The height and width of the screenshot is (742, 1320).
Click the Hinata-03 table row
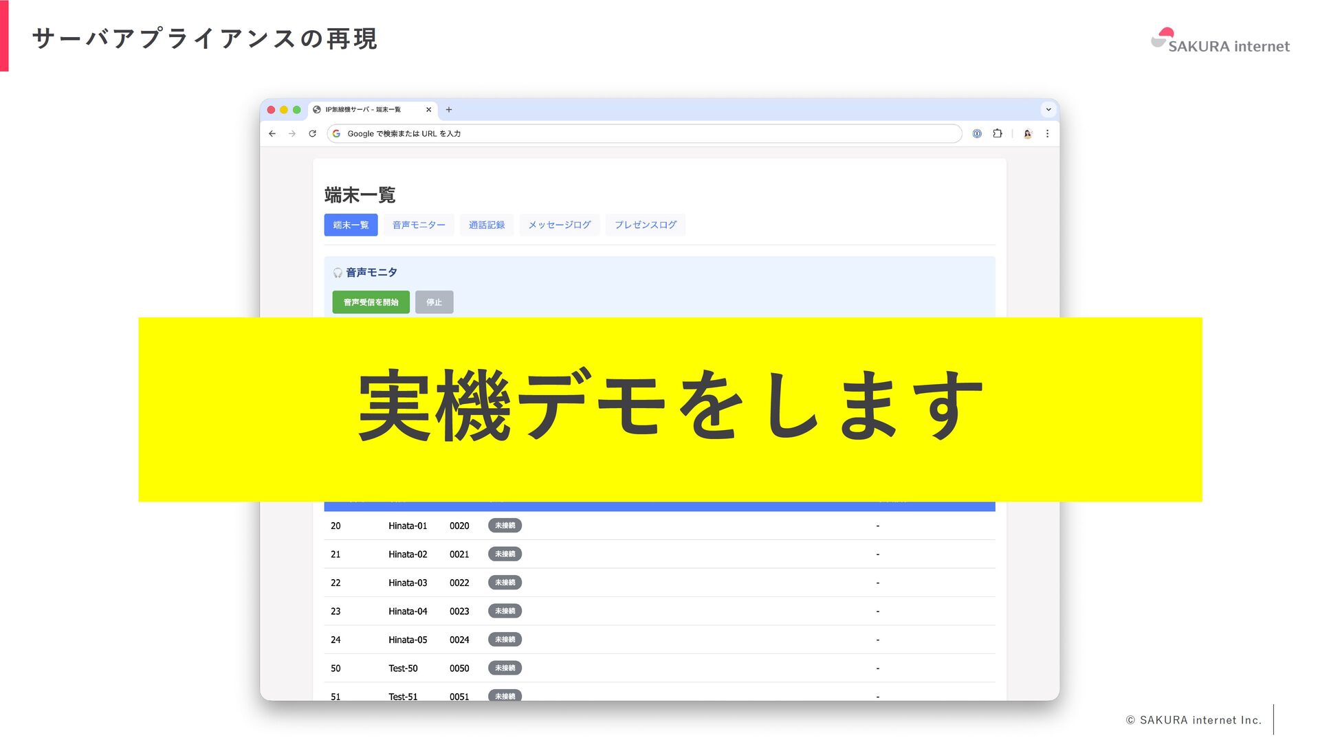[x=408, y=583]
